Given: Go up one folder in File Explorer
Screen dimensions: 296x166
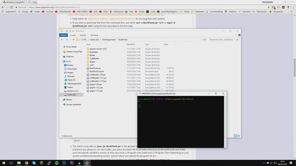Looking at the screenshot, I should pos(74,40).
